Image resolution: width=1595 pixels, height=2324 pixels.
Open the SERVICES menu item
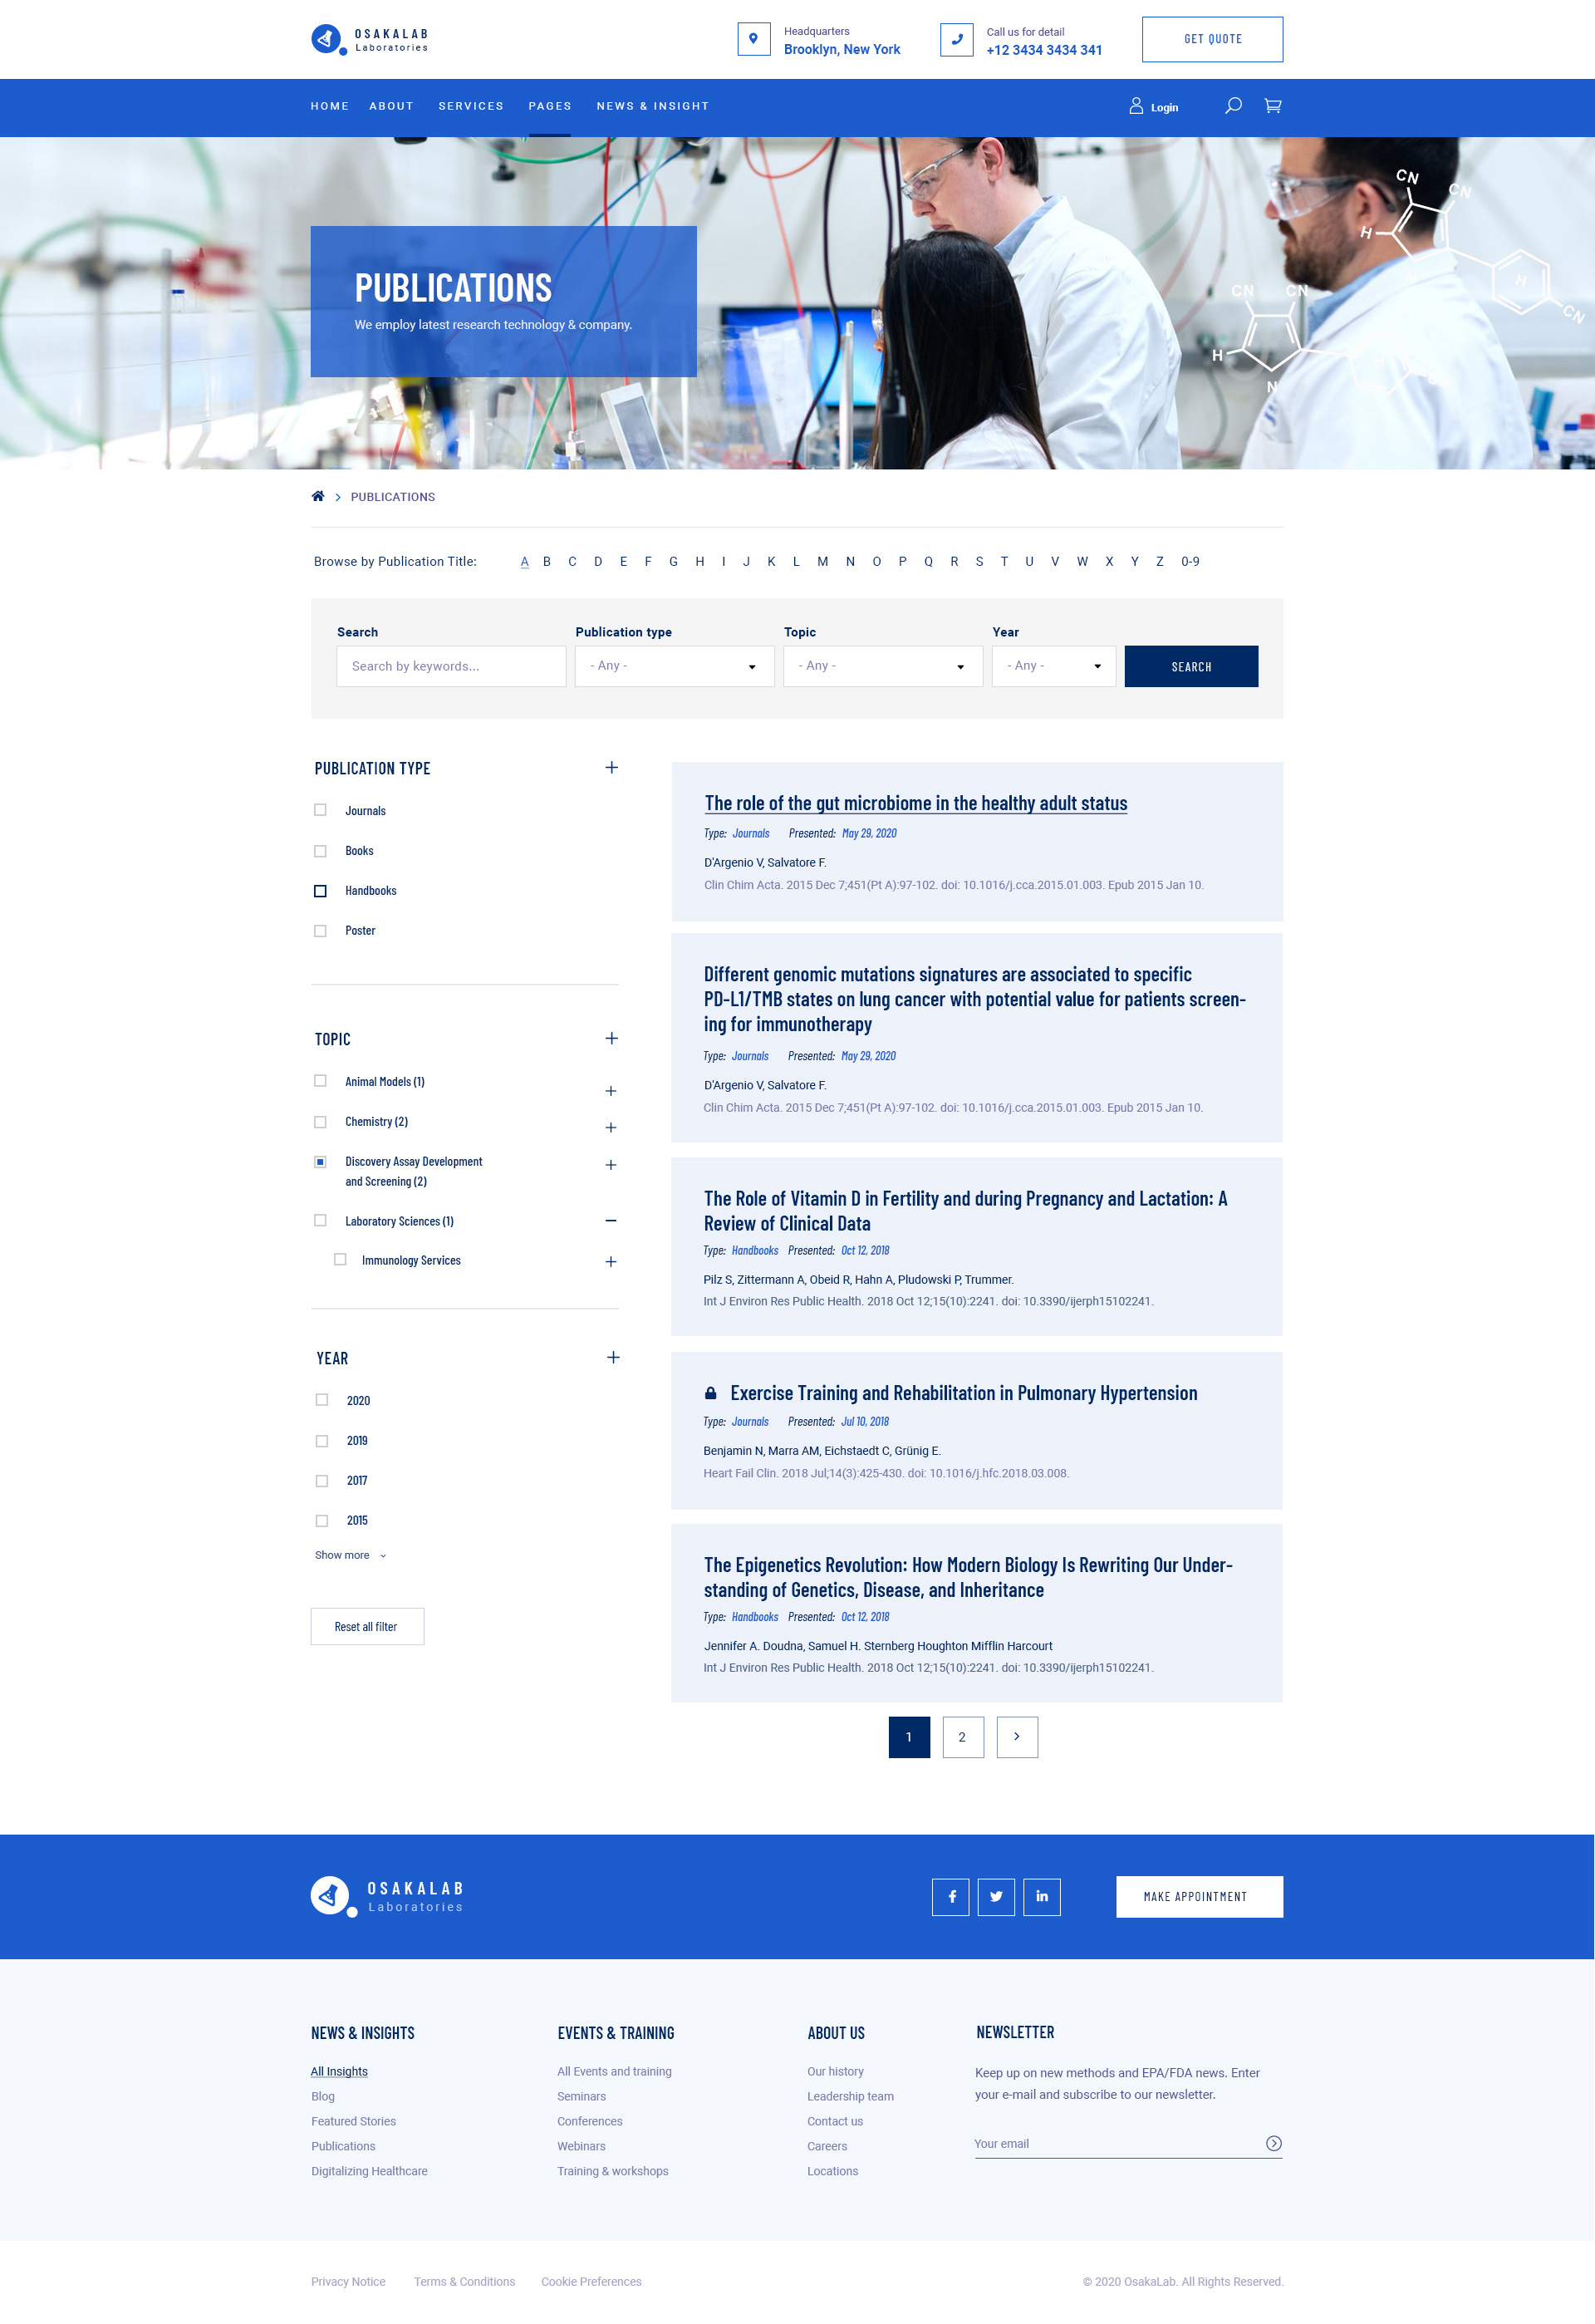pos(471,106)
